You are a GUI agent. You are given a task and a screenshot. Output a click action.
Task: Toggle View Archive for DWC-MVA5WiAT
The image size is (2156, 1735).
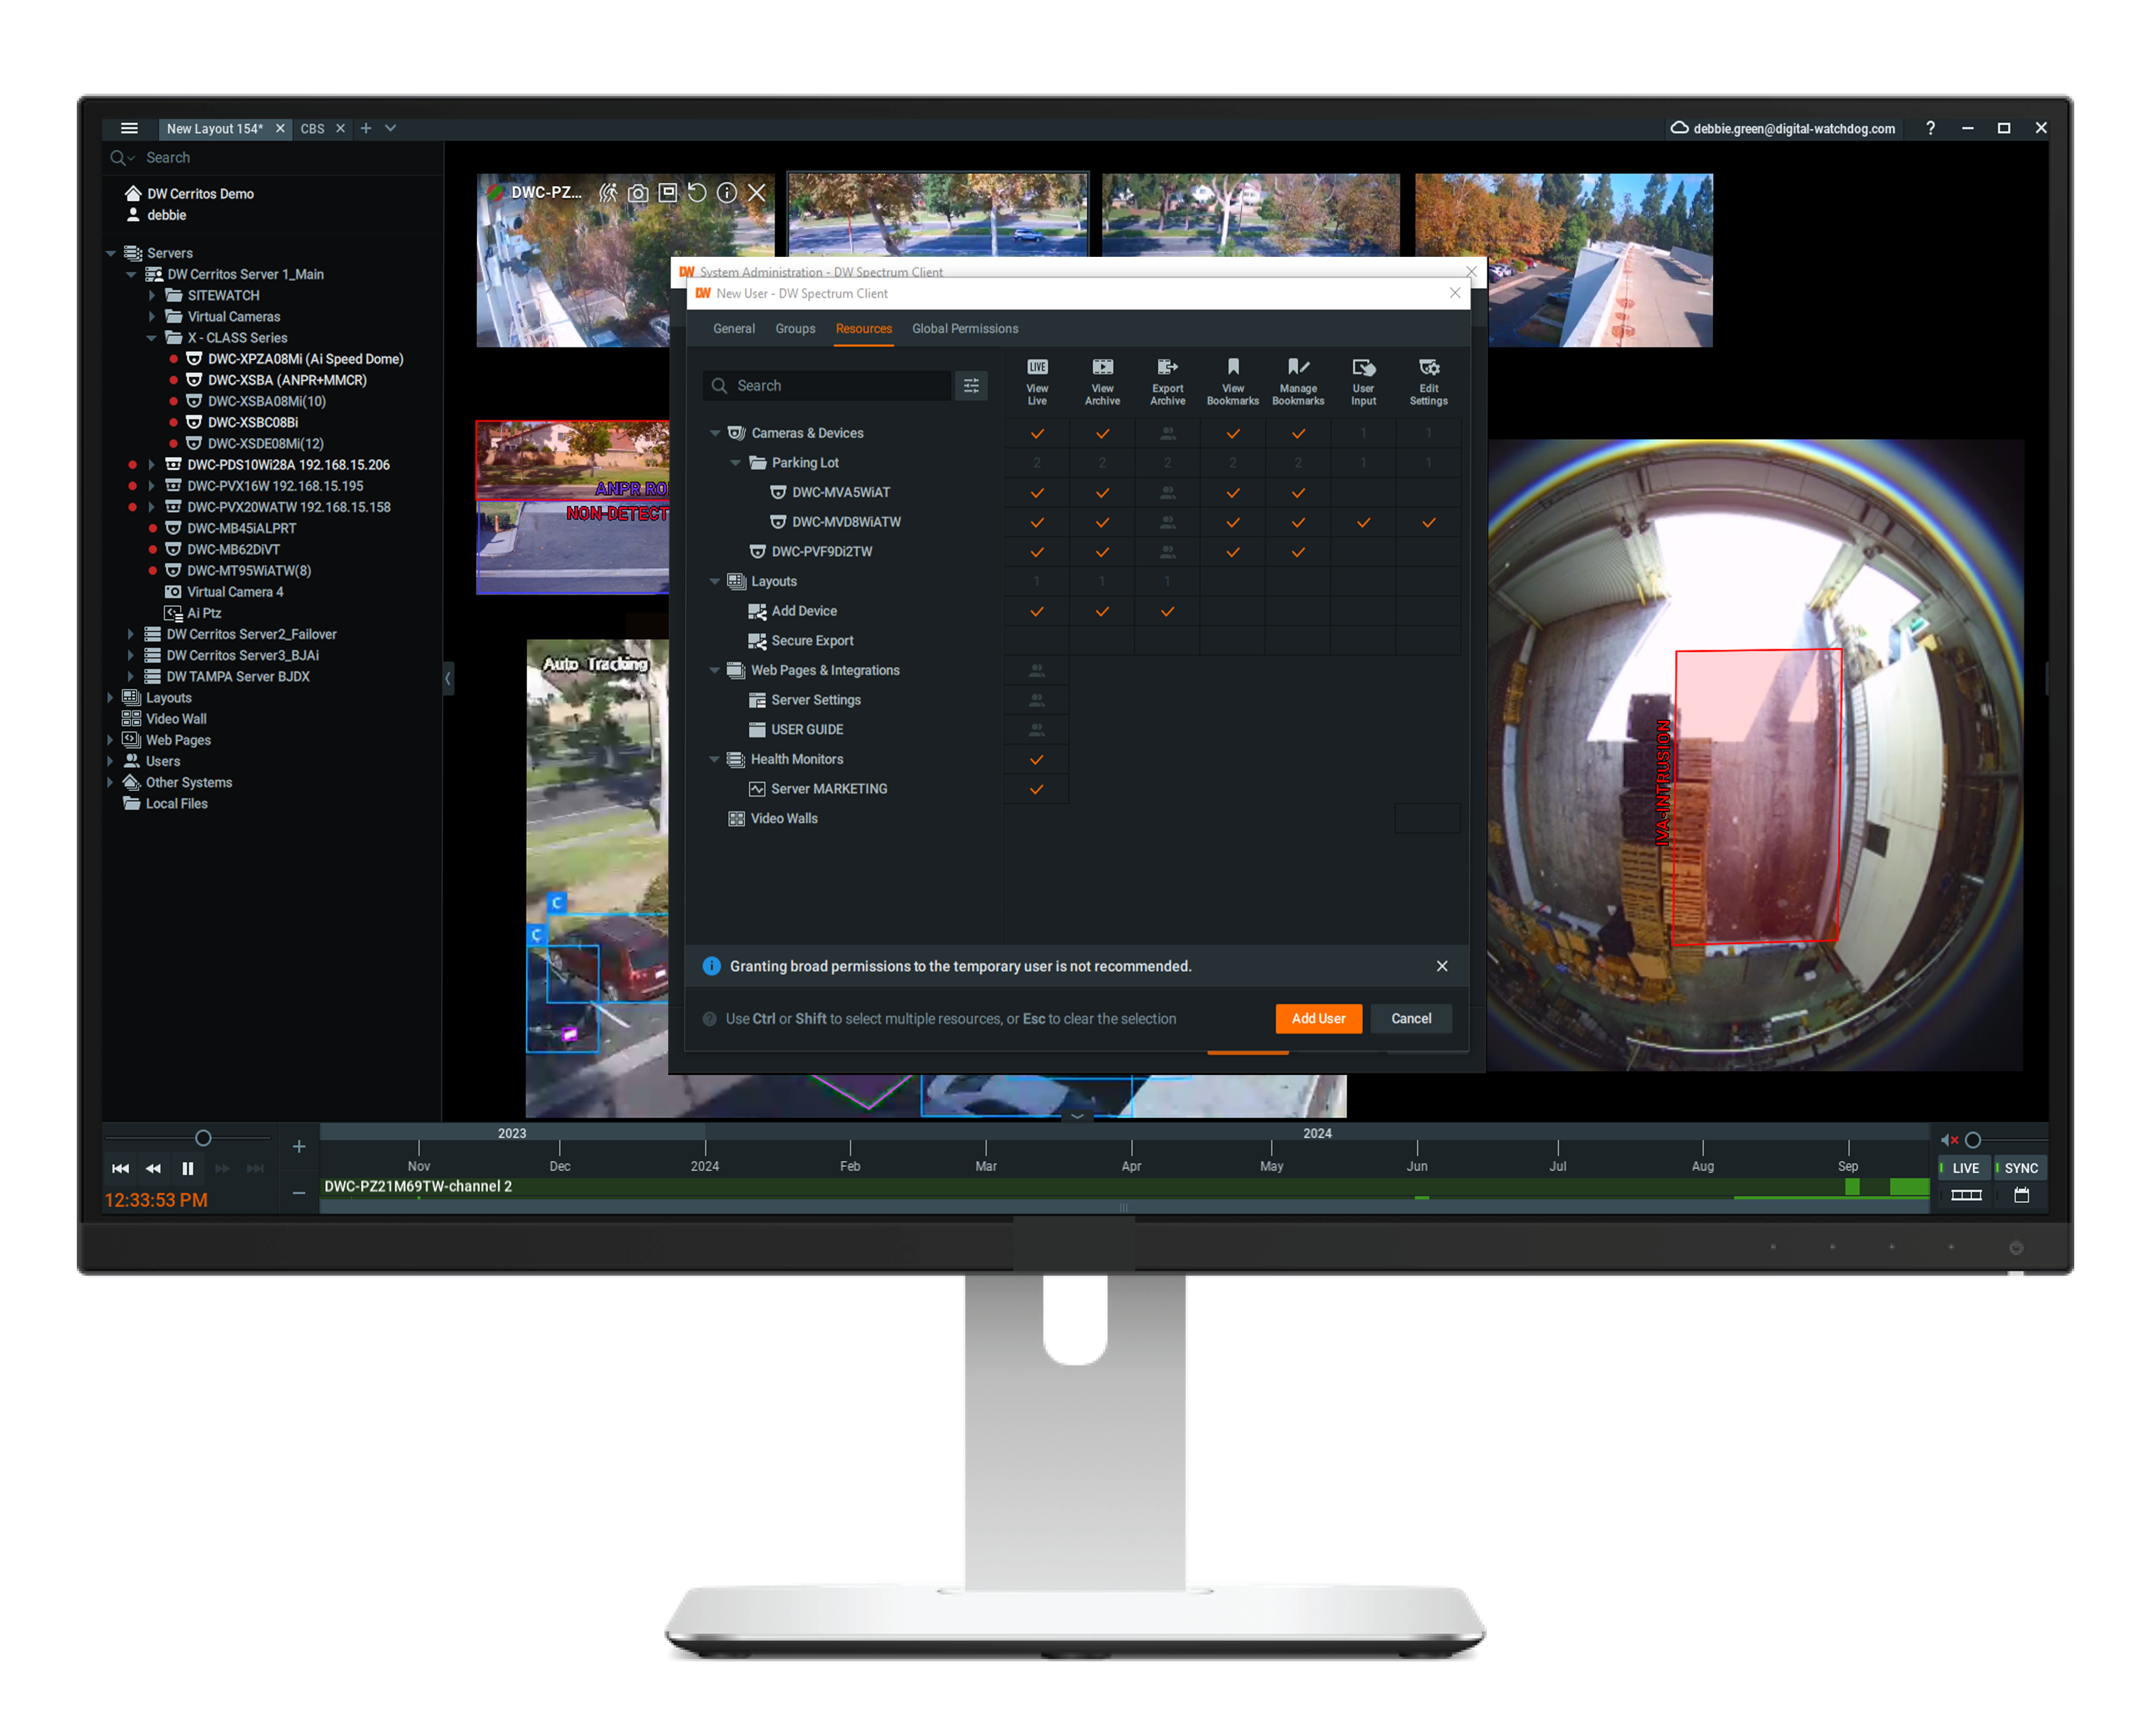[x=1102, y=493]
